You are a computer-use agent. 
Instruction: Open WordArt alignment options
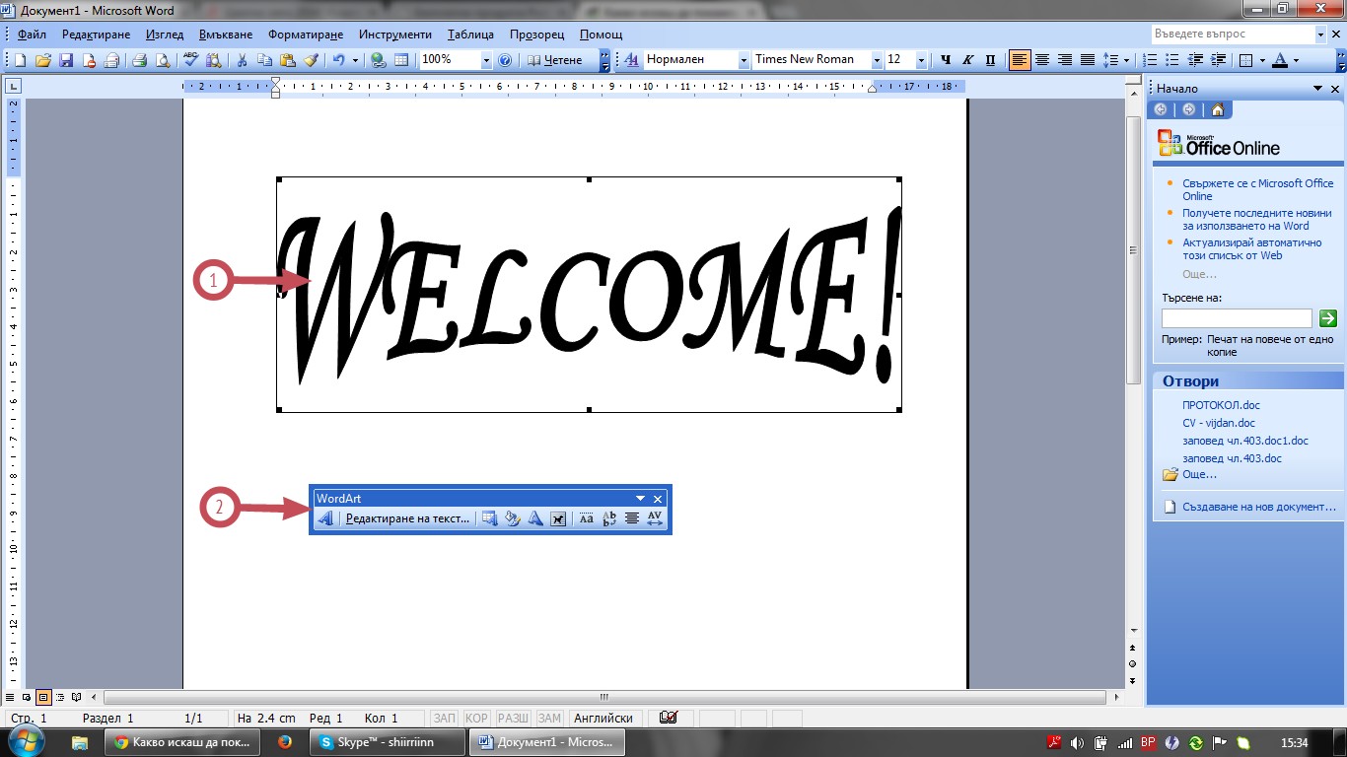(x=632, y=518)
